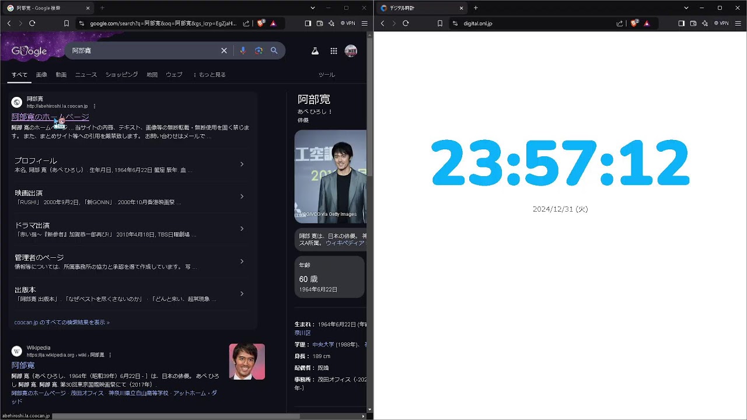The height and width of the screenshot is (420, 747).
Task: Select the ウェブ search tab
Action: (x=174, y=75)
